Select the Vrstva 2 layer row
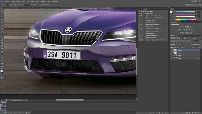202x114 pixels. click(x=185, y=53)
